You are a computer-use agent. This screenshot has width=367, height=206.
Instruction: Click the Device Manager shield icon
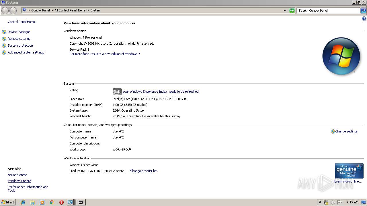pos(4,32)
